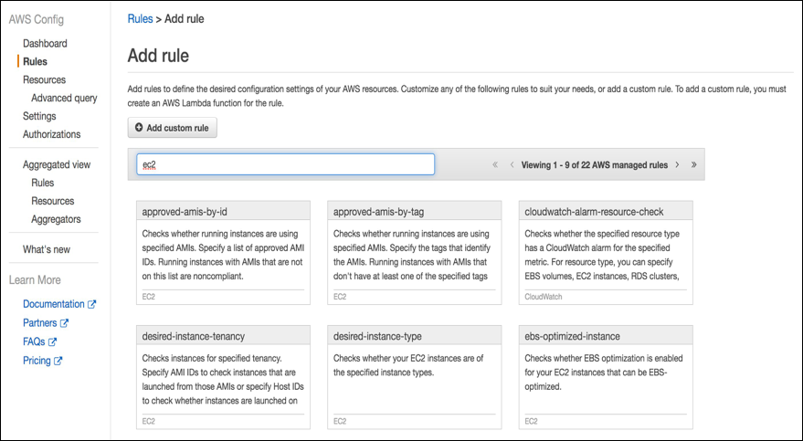Open Resources under Aggregated view
Image resolution: width=803 pixels, height=441 pixels.
coord(53,201)
